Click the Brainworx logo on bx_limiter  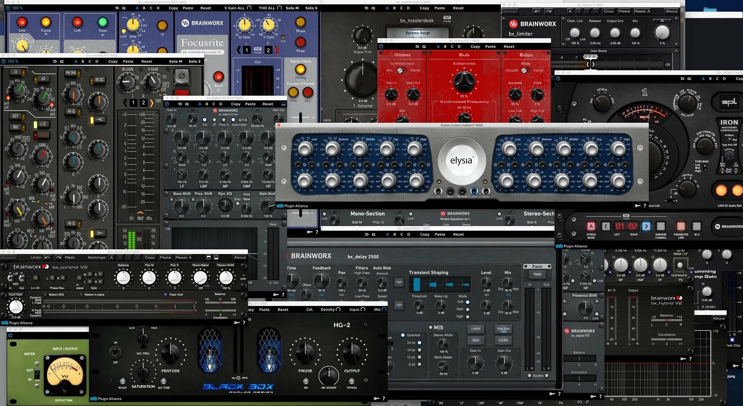[x=514, y=24]
